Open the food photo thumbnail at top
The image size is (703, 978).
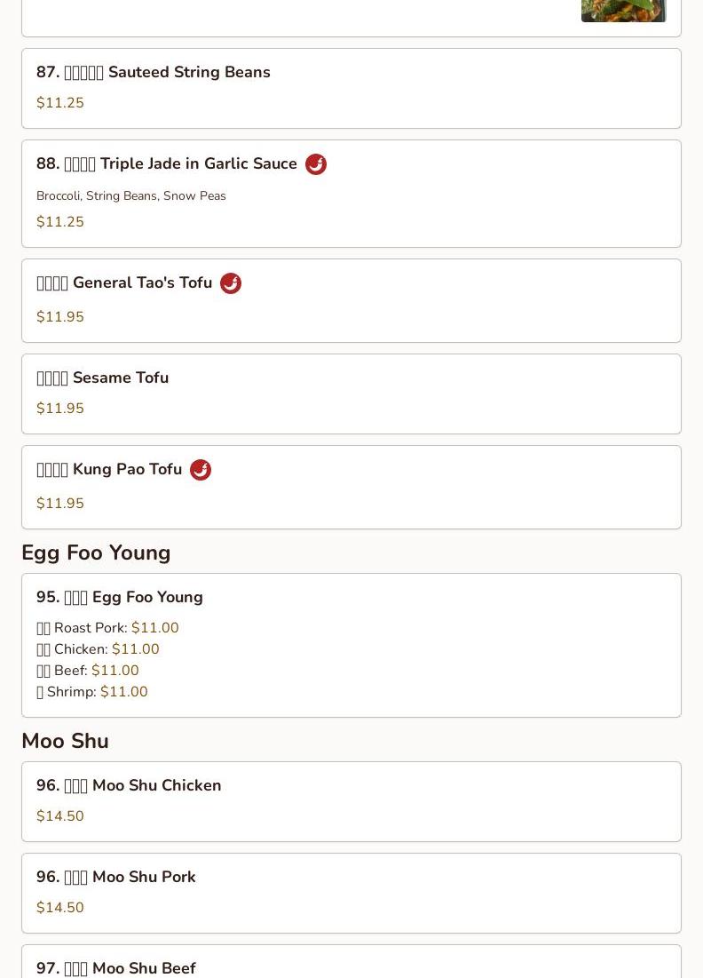pyautogui.click(x=624, y=11)
